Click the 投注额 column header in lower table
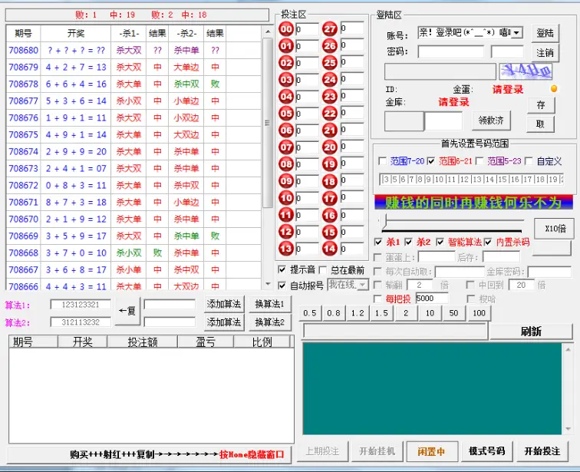 pyautogui.click(x=142, y=342)
